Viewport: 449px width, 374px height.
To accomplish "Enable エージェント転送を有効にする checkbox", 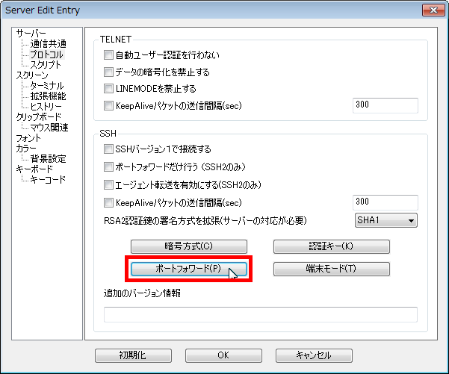I will click(108, 185).
